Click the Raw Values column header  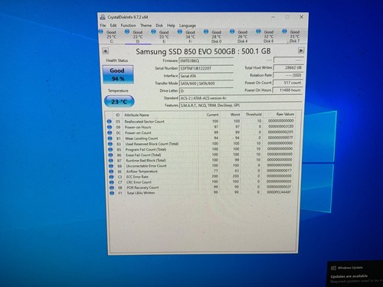point(285,114)
